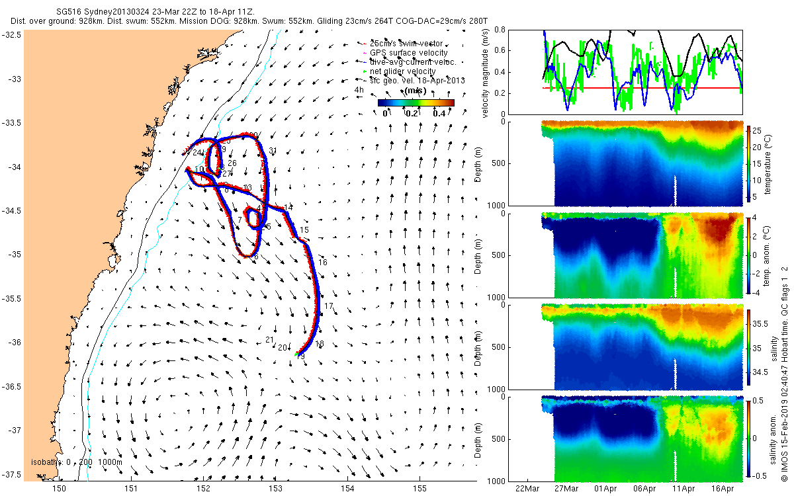
Task: Click day label '26' on glider track
Action: tap(232, 163)
